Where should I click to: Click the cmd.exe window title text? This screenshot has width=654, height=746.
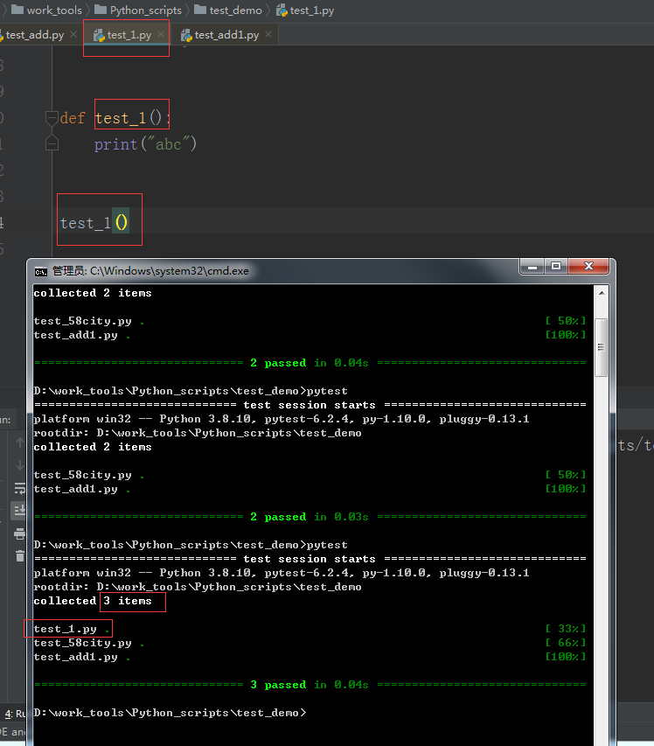150,271
